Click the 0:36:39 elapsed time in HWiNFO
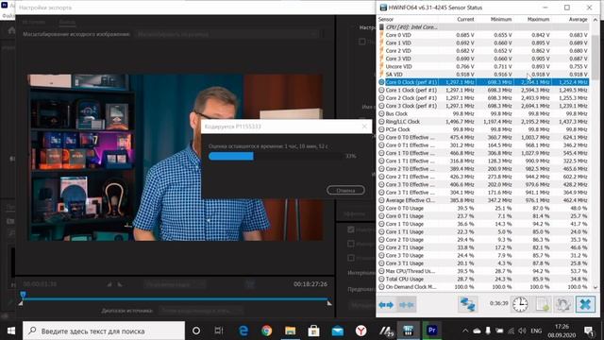This screenshot has width=604, height=340. (498, 303)
